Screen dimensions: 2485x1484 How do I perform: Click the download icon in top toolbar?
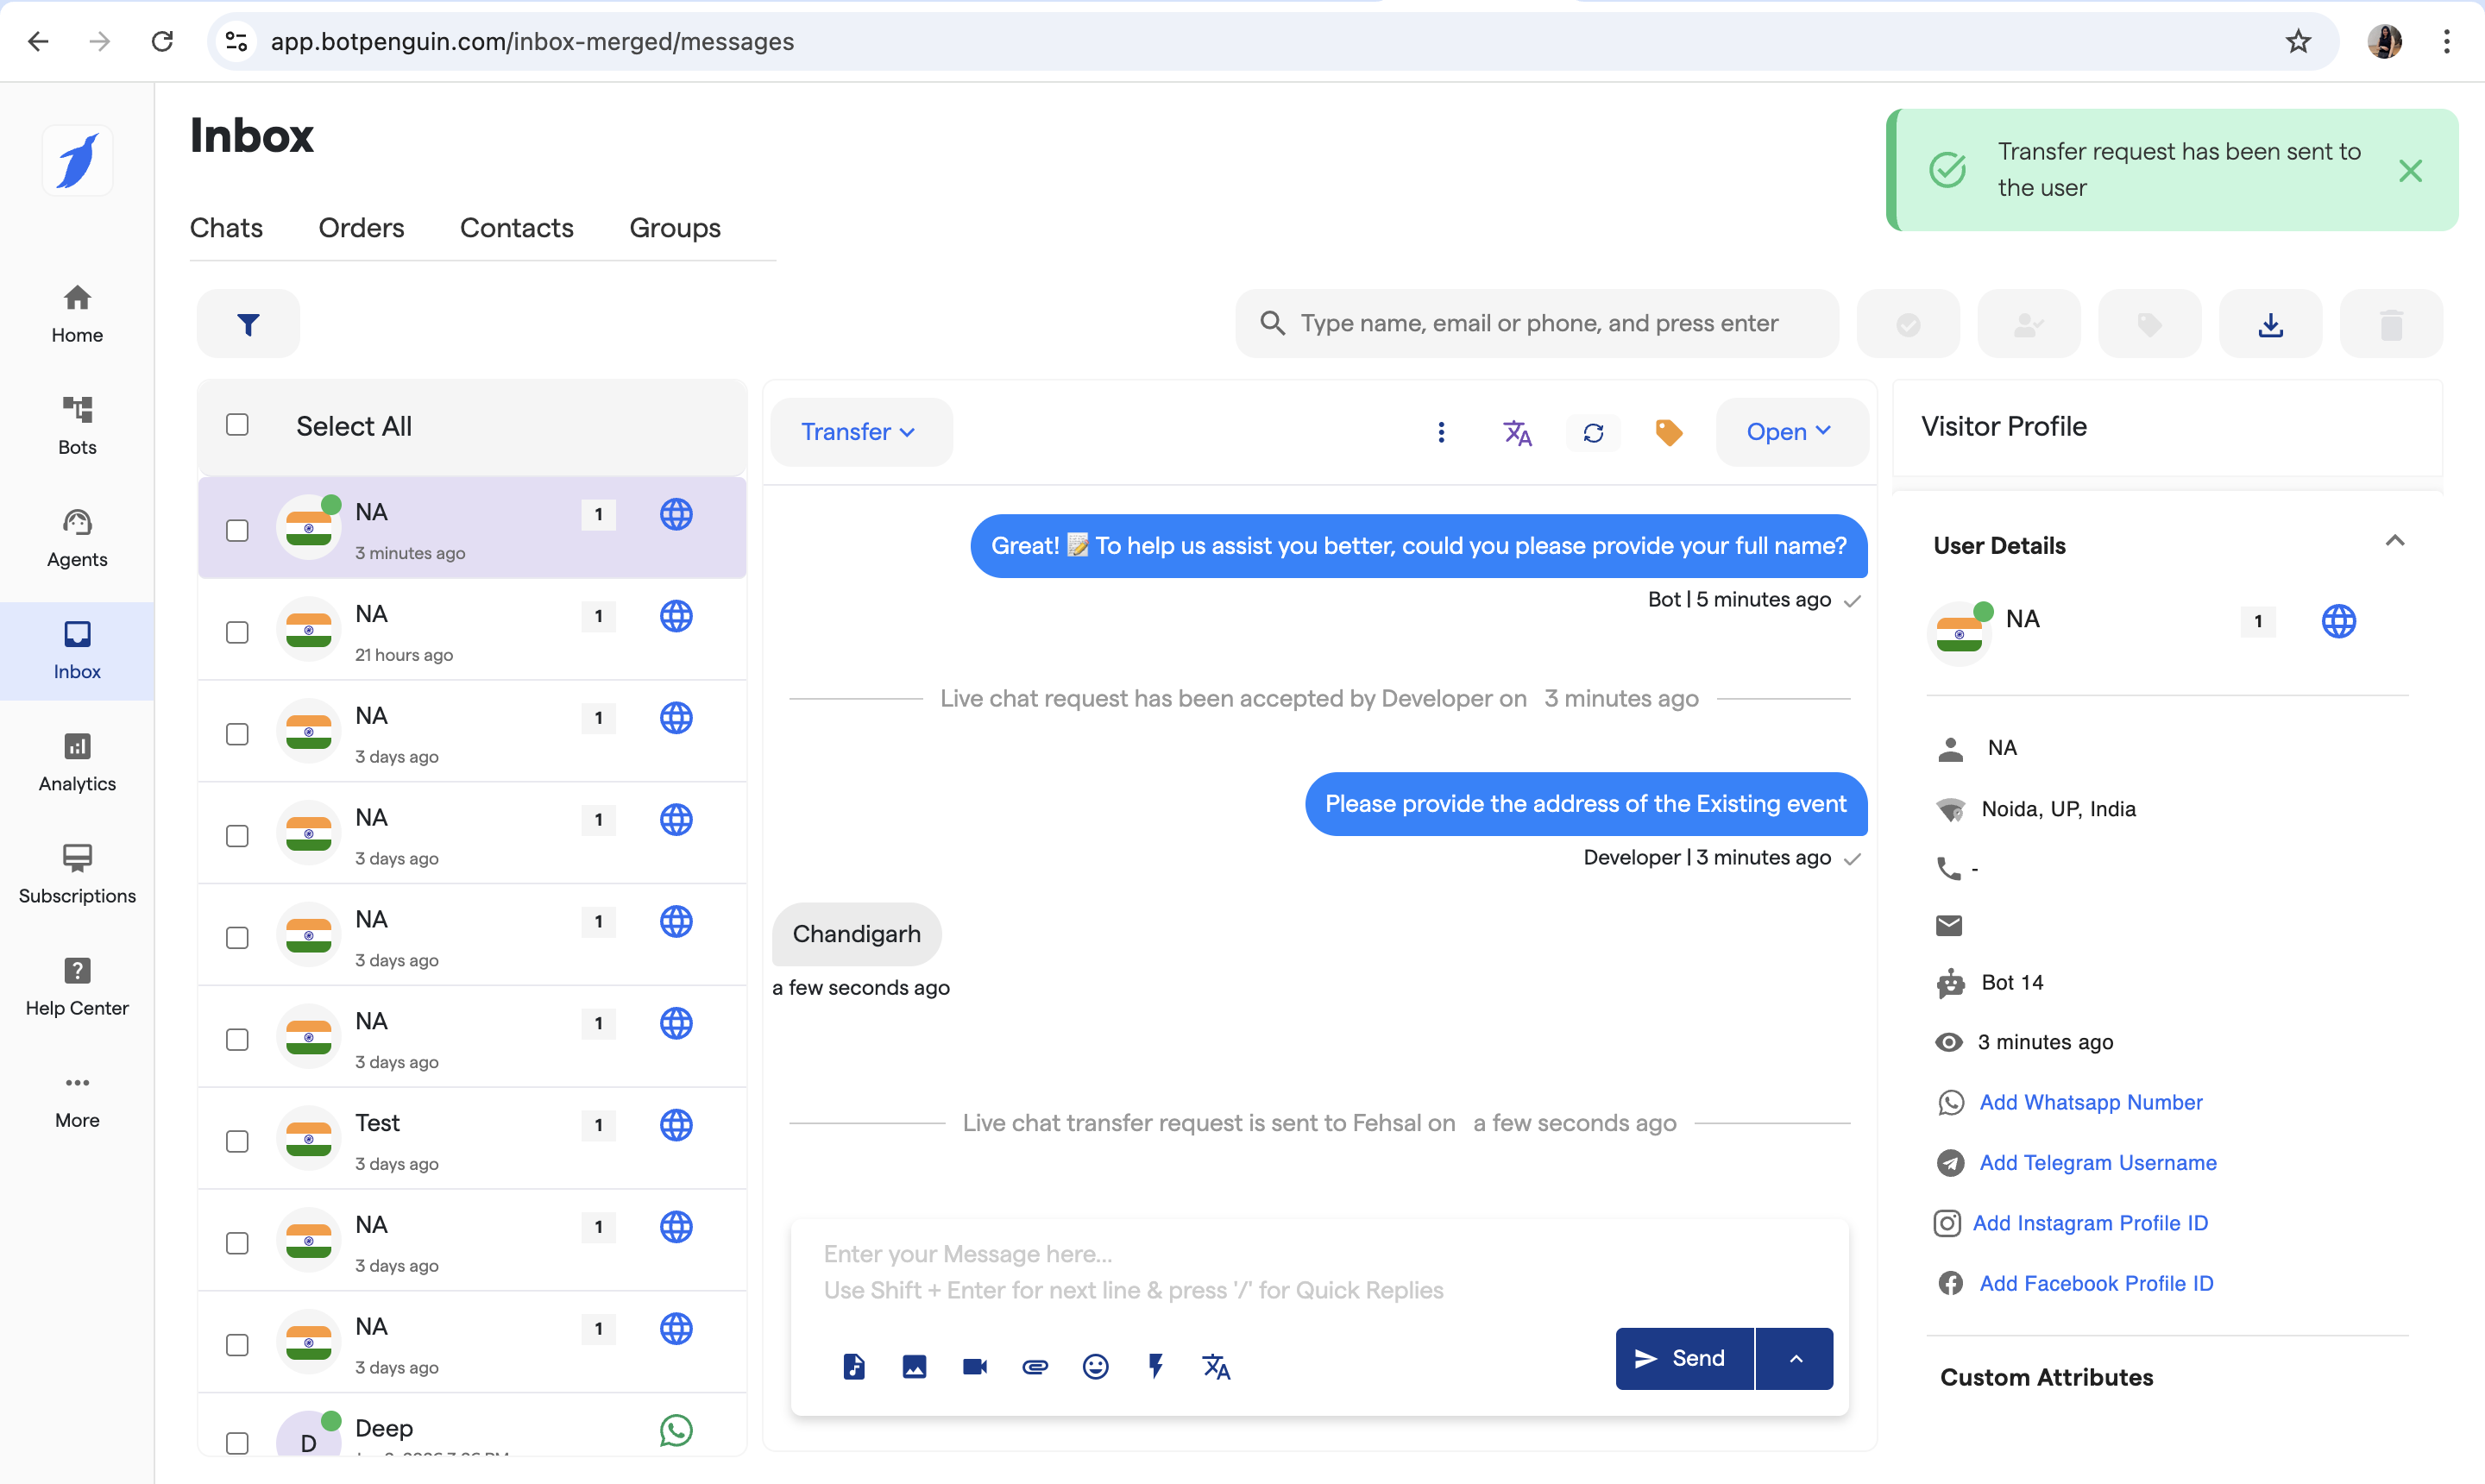tap(2270, 324)
